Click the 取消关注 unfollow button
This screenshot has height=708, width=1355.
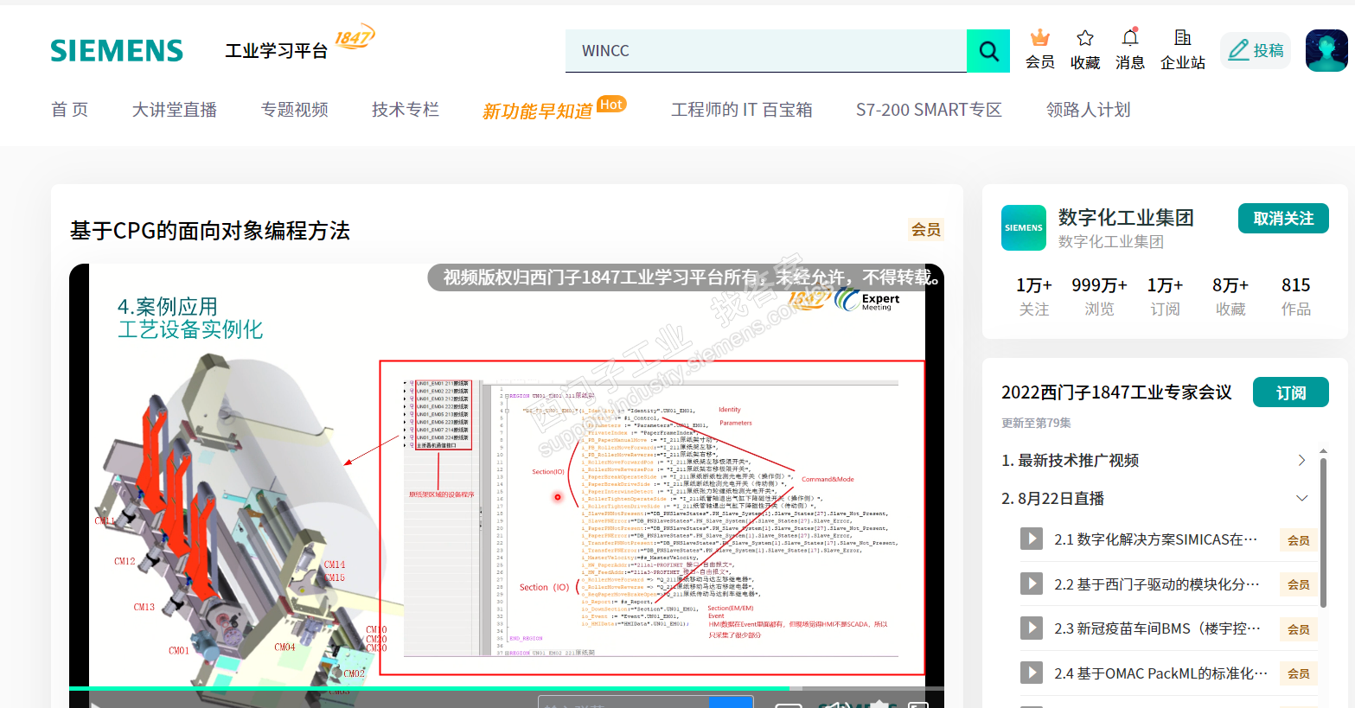[x=1283, y=219]
